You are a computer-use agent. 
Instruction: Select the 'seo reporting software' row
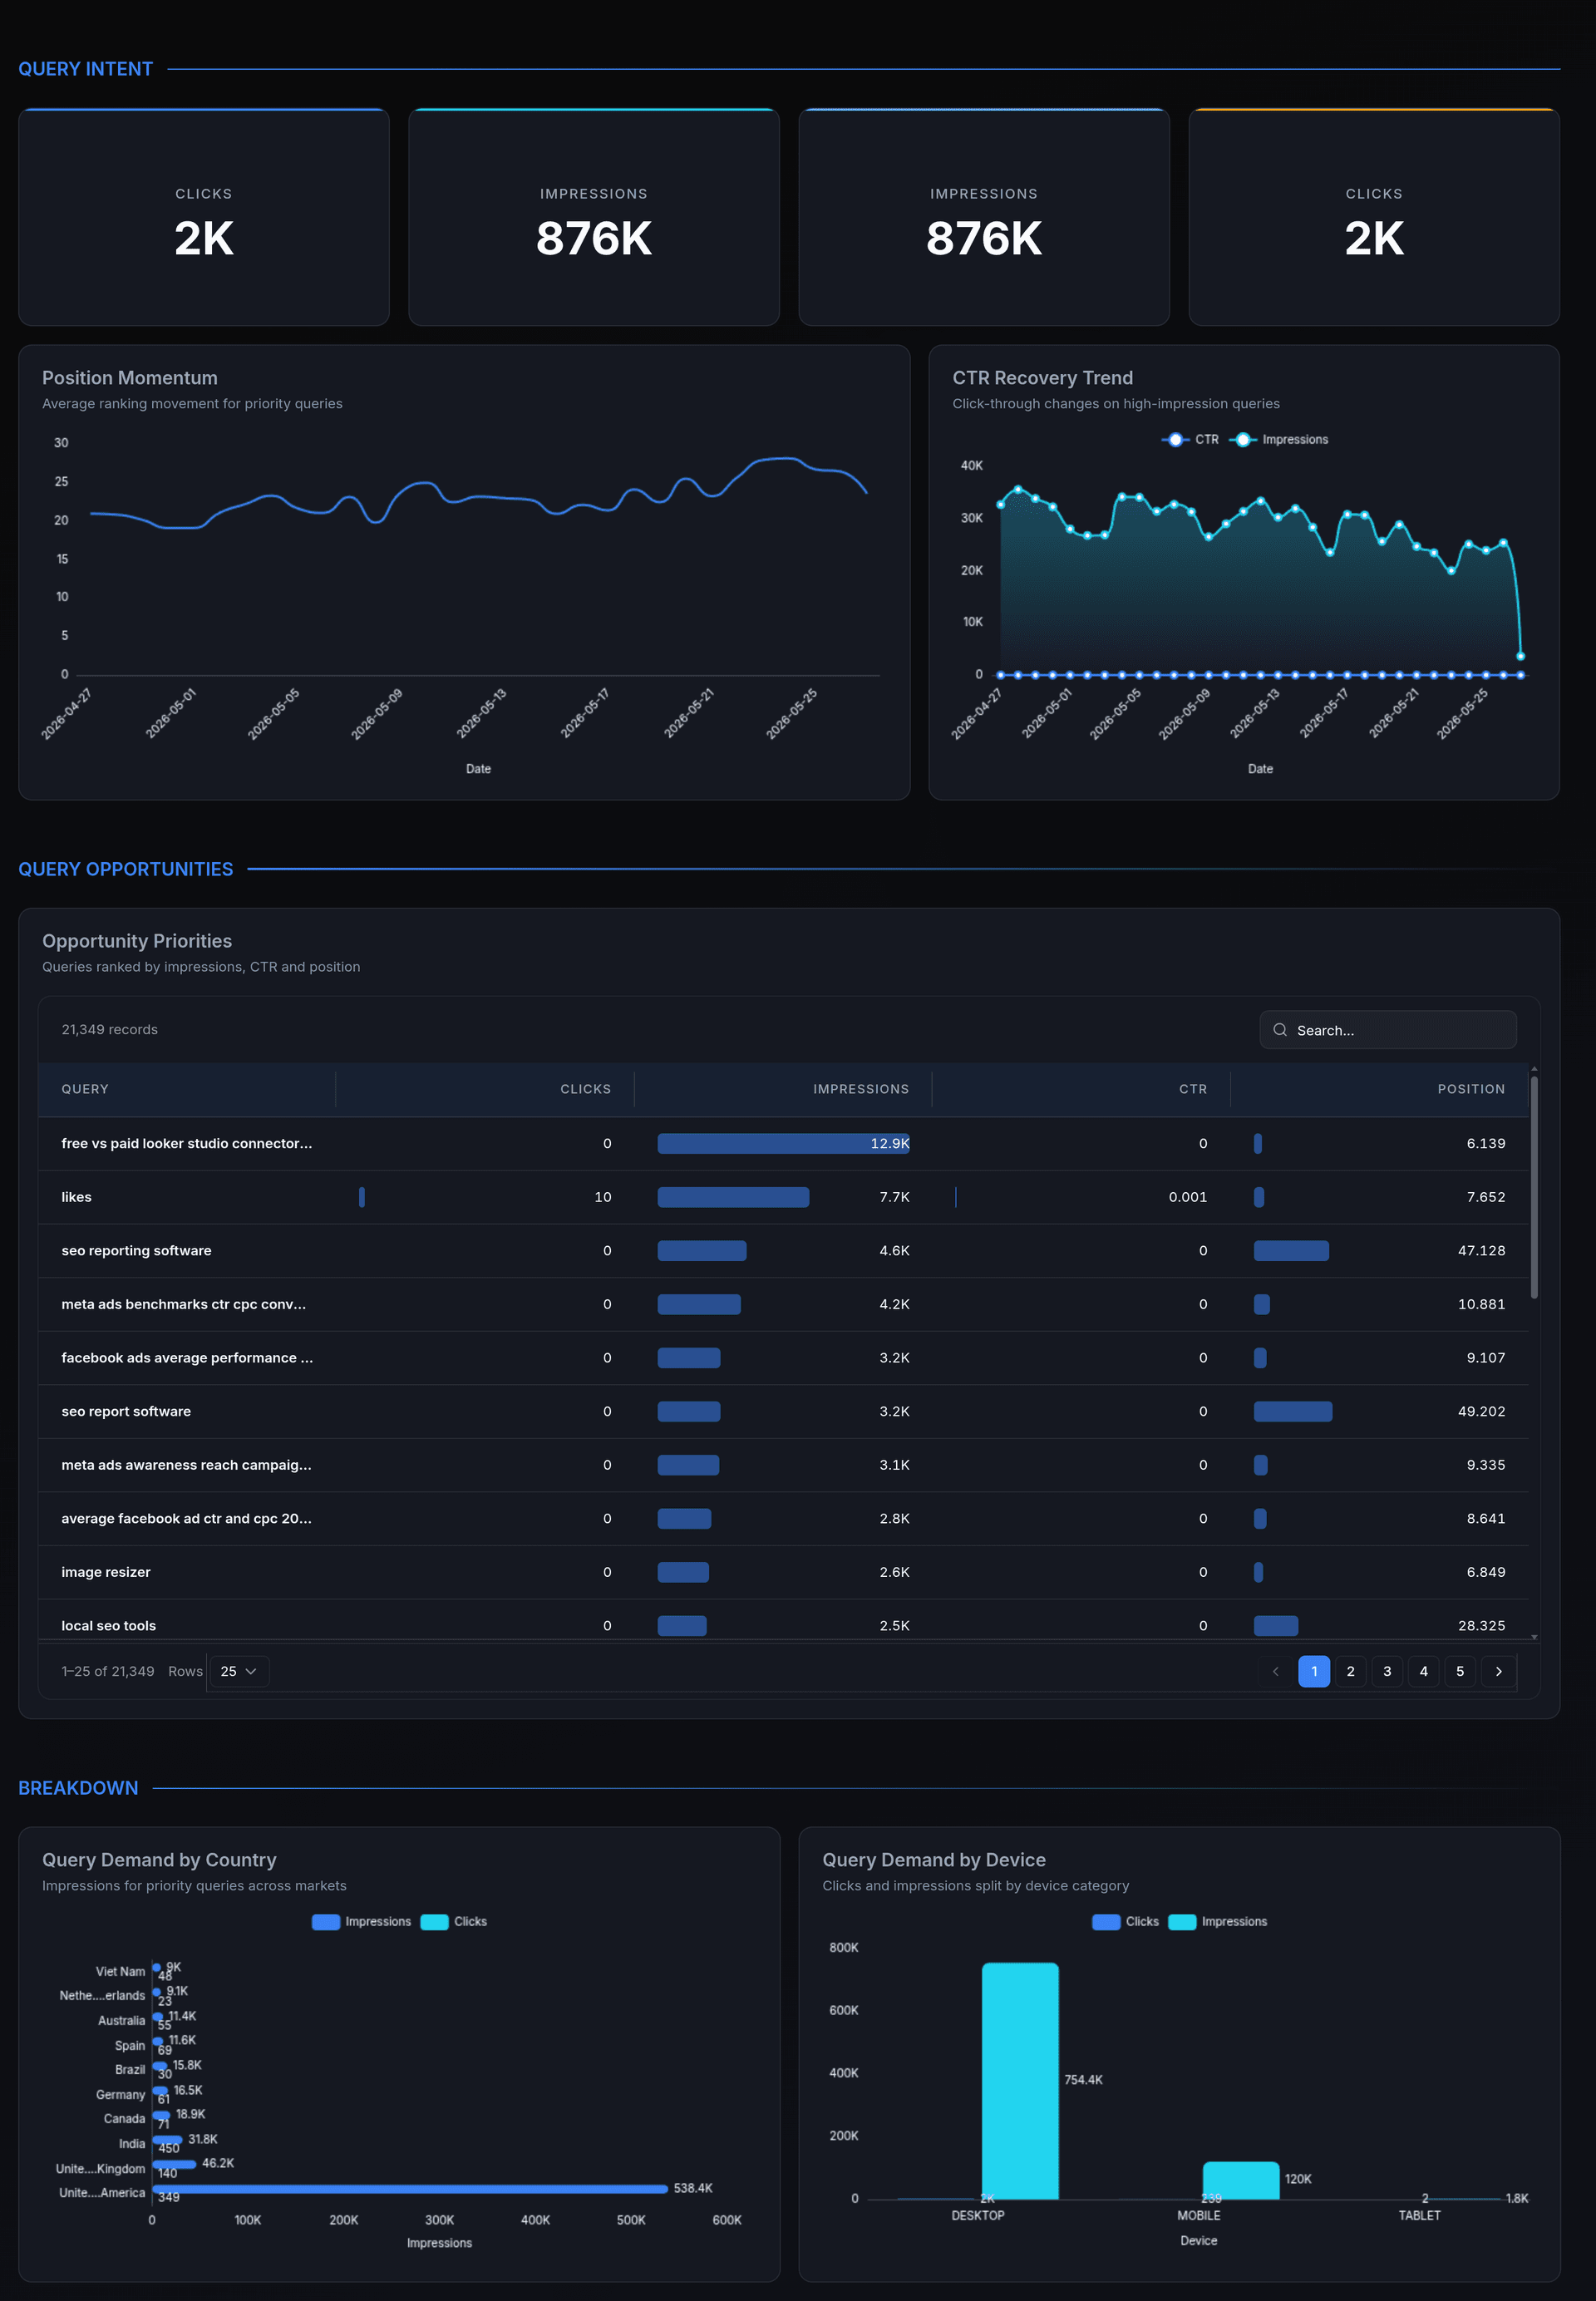point(783,1251)
